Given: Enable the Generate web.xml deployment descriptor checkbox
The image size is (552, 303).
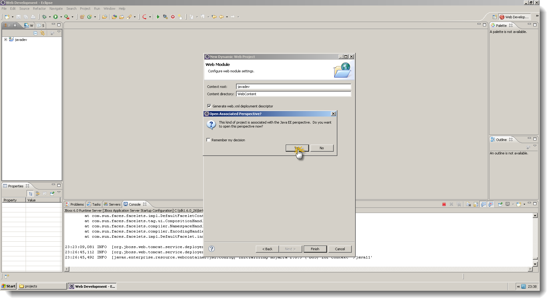Looking at the screenshot, I should 209,106.
